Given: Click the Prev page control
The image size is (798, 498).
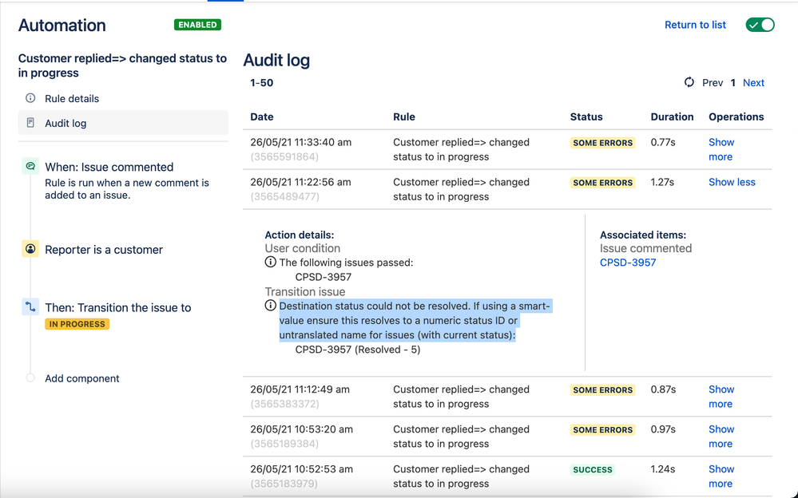Looking at the screenshot, I should point(713,82).
